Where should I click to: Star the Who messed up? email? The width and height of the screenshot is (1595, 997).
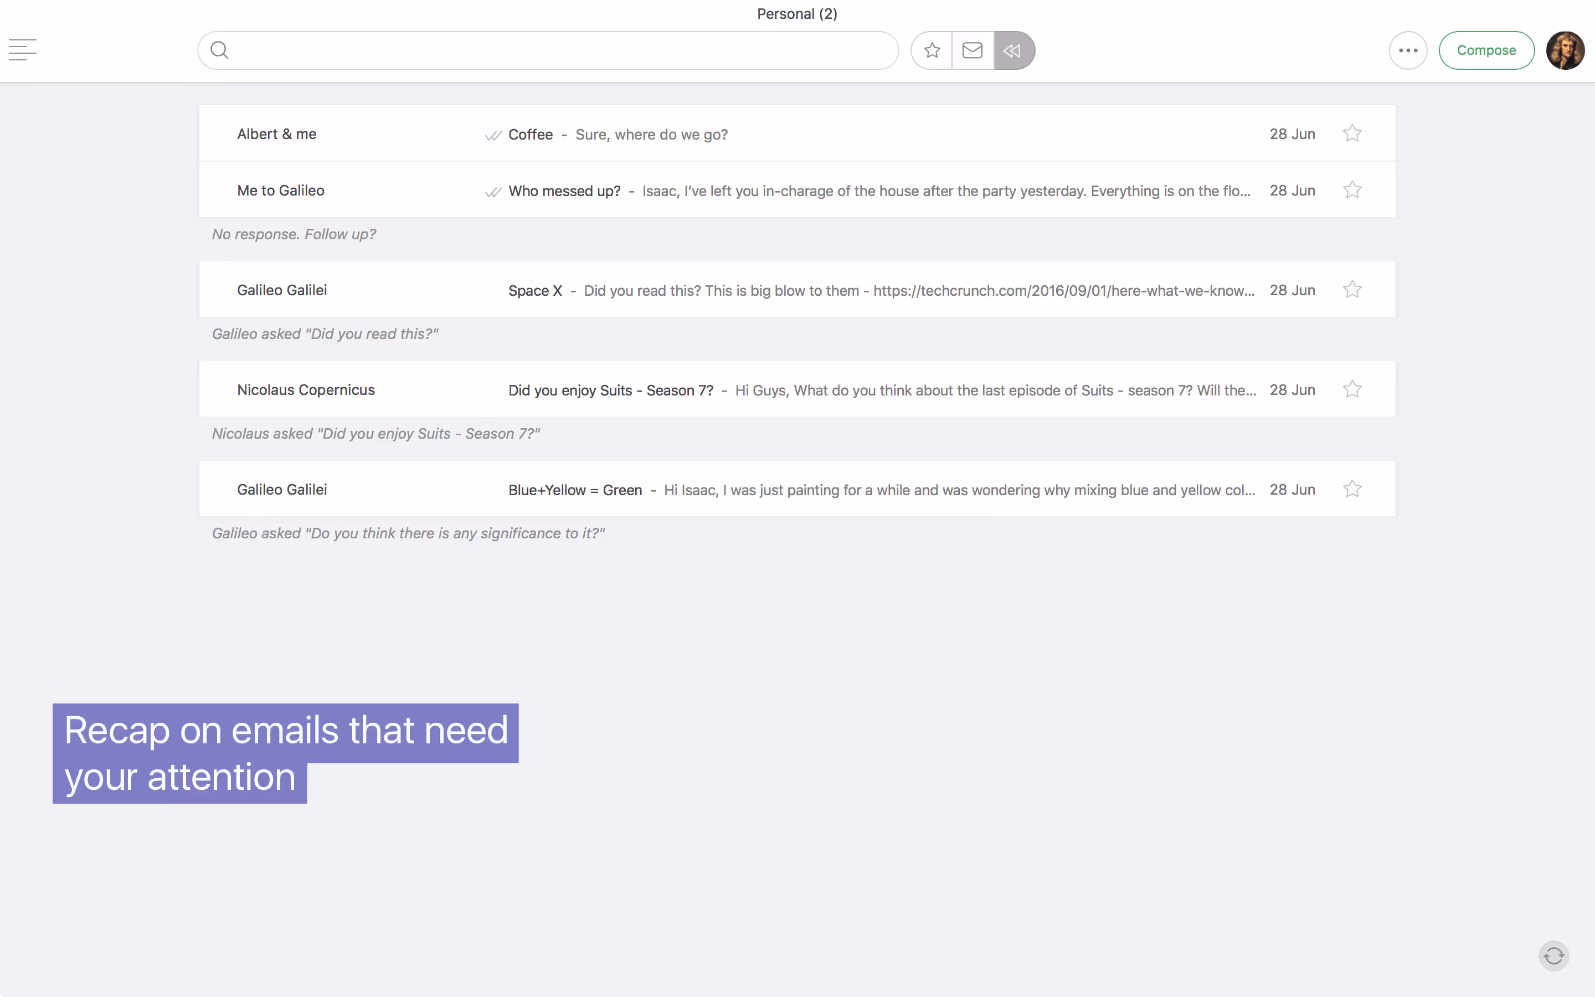pos(1352,189)
